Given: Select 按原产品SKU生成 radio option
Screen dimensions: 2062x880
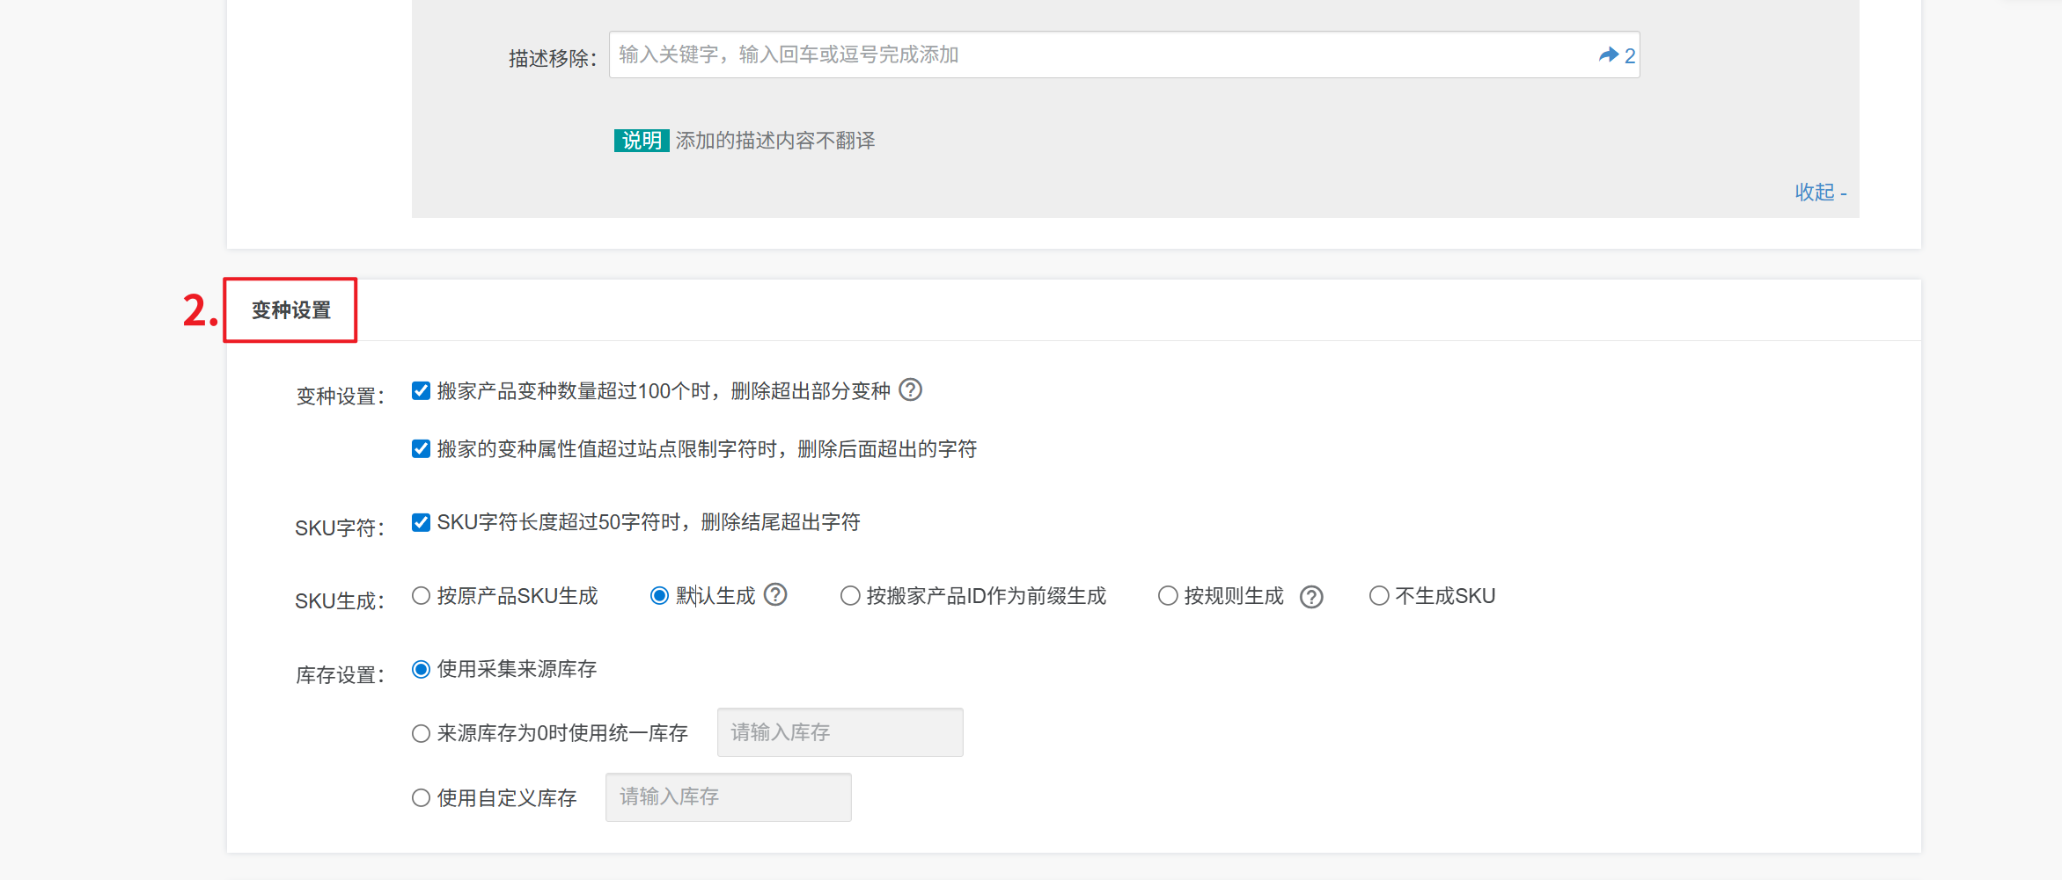Looking at the screenshot, I should (x=422, y=596).
